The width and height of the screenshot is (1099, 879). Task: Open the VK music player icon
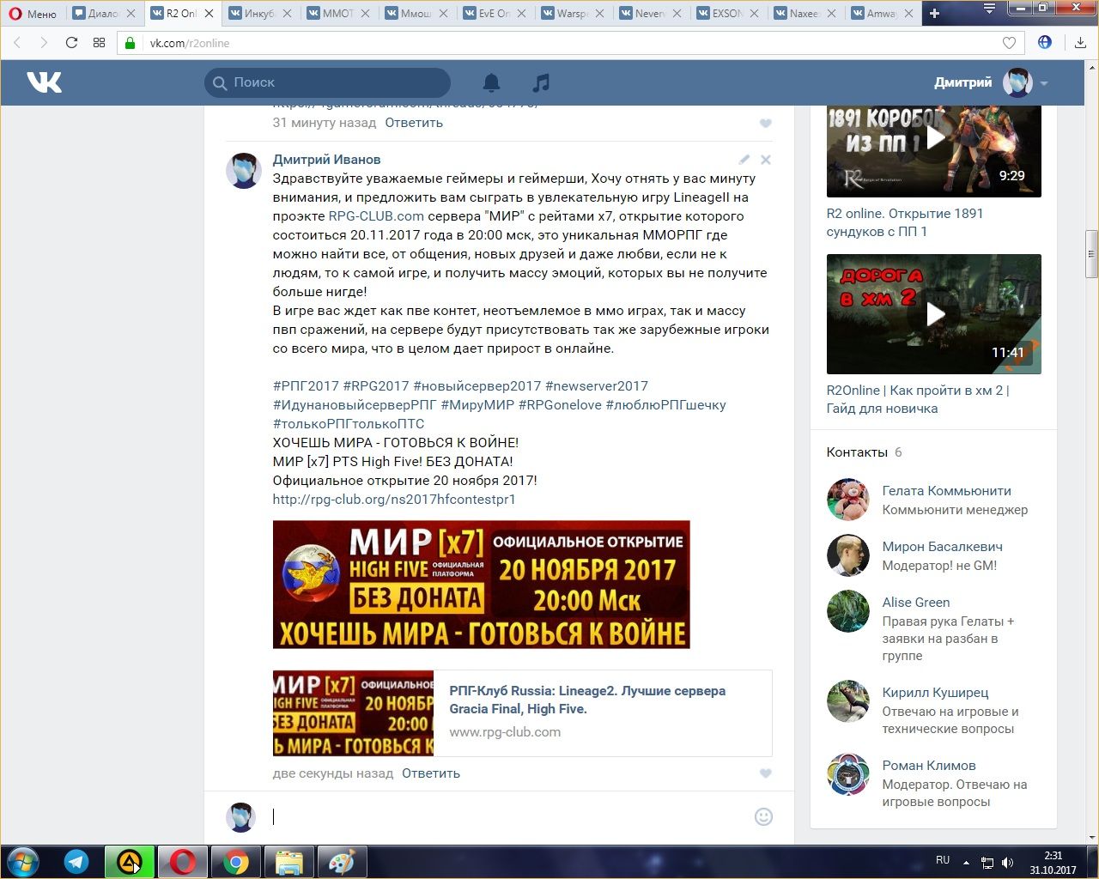click(540, 82)
